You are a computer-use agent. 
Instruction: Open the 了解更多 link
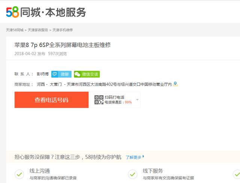point(135,157)
